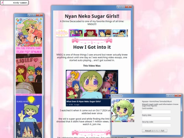This screenshot has height=138, width=184.
Task: Close the Not Malware window
Action: (x=178, y=95)
